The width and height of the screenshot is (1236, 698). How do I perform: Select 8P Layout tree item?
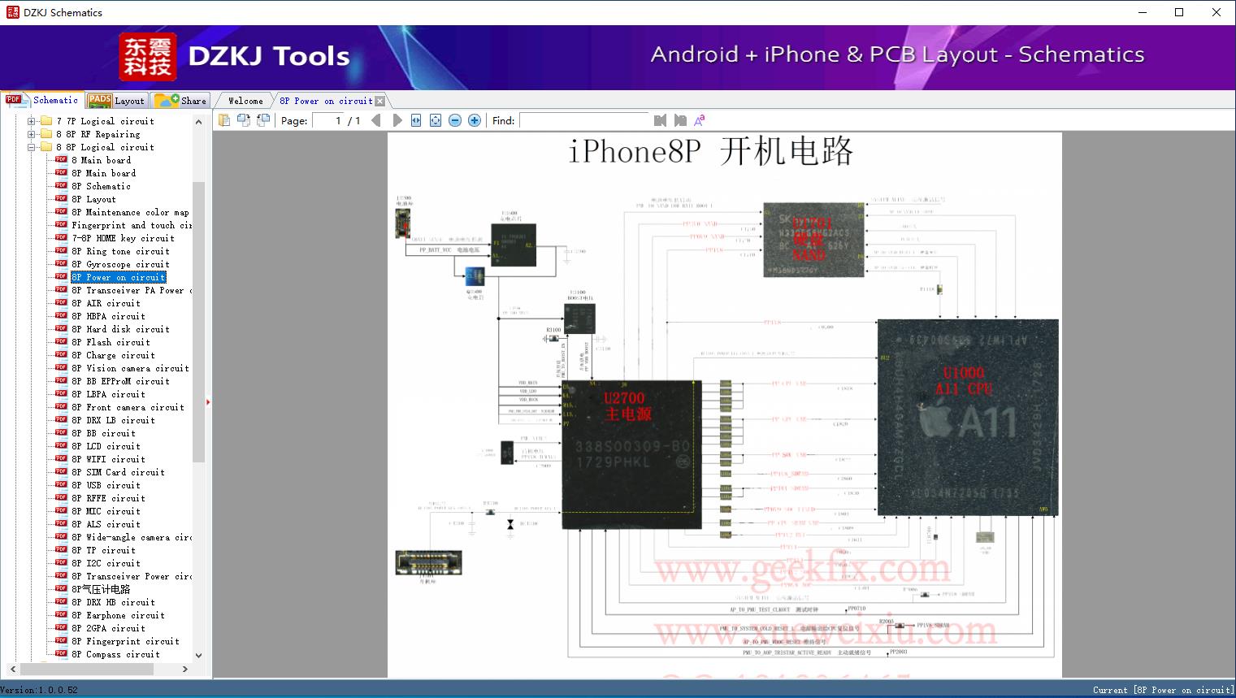[x=93, y=199]
